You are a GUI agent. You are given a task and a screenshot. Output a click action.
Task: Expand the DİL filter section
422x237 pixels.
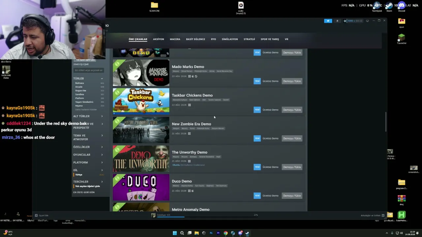coord(88,170)
